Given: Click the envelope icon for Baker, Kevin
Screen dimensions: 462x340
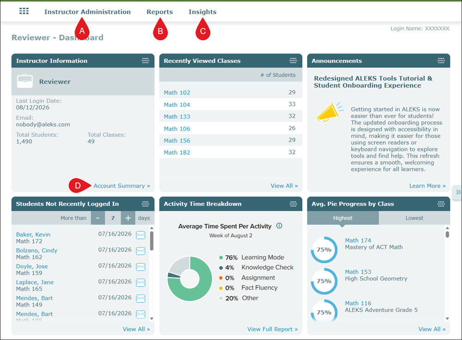Looking at the screenshot, I should coord(140,235).
